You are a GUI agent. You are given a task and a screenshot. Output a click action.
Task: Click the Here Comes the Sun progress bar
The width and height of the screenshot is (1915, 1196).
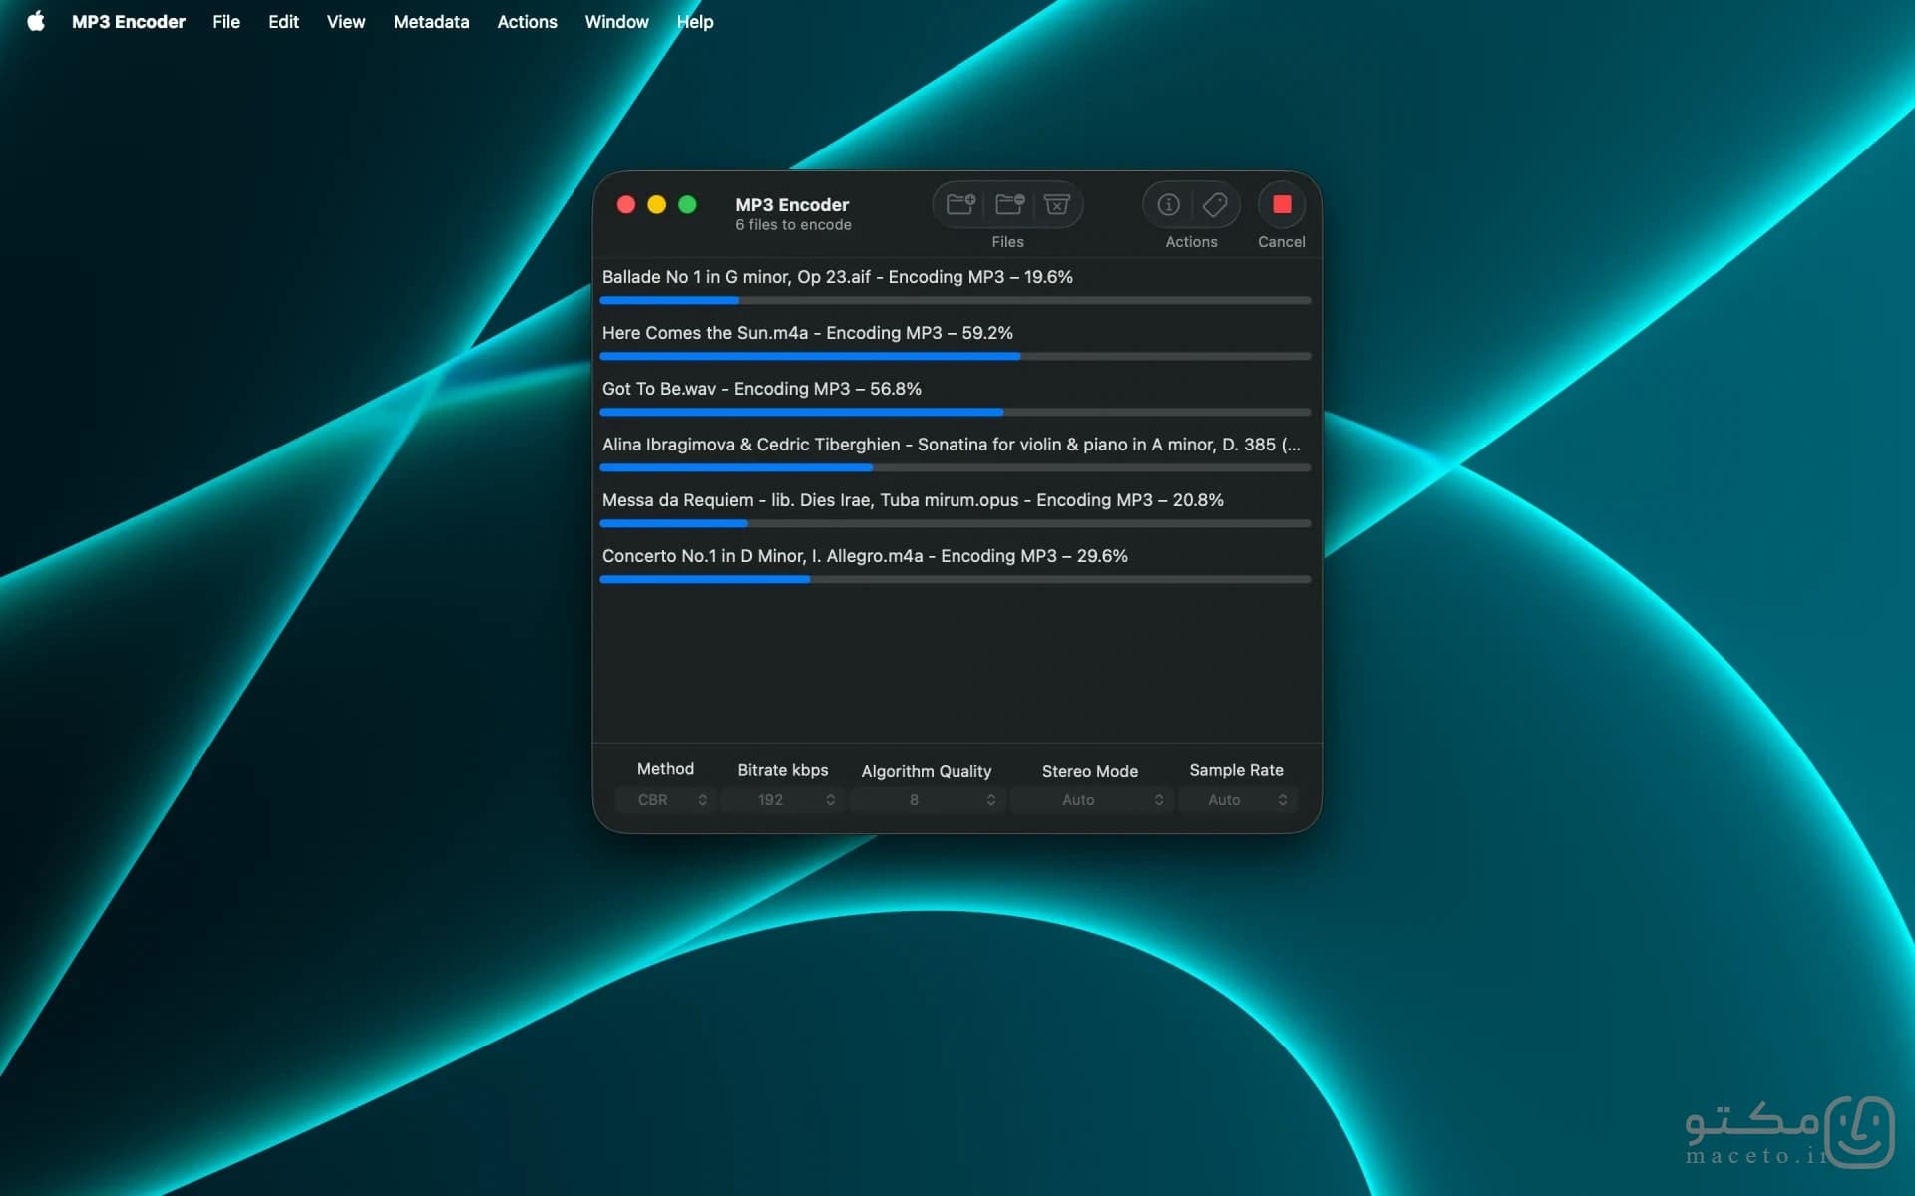(x=956, y=356)
